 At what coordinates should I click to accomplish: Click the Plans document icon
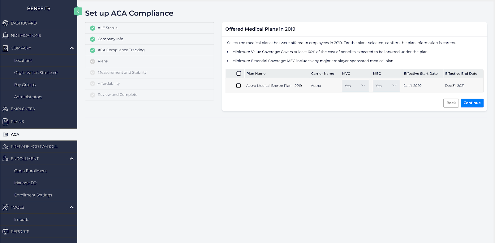[x=5, y=121]
